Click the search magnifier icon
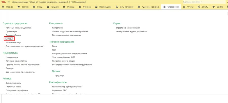 point(184,2)
